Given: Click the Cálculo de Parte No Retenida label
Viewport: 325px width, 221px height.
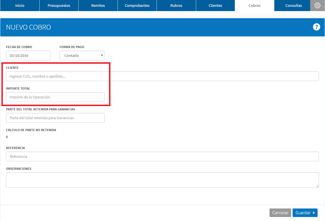Looking at the screenshot, I should (31, 130).
